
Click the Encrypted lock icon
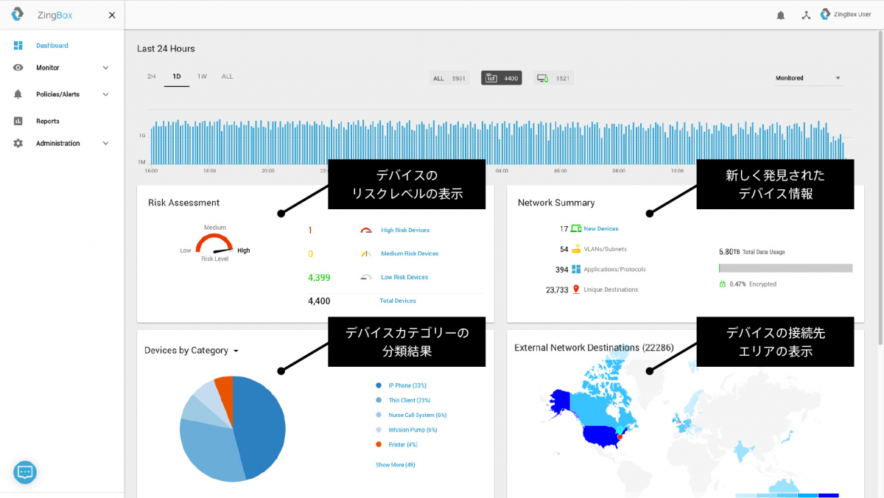point(723,284)
